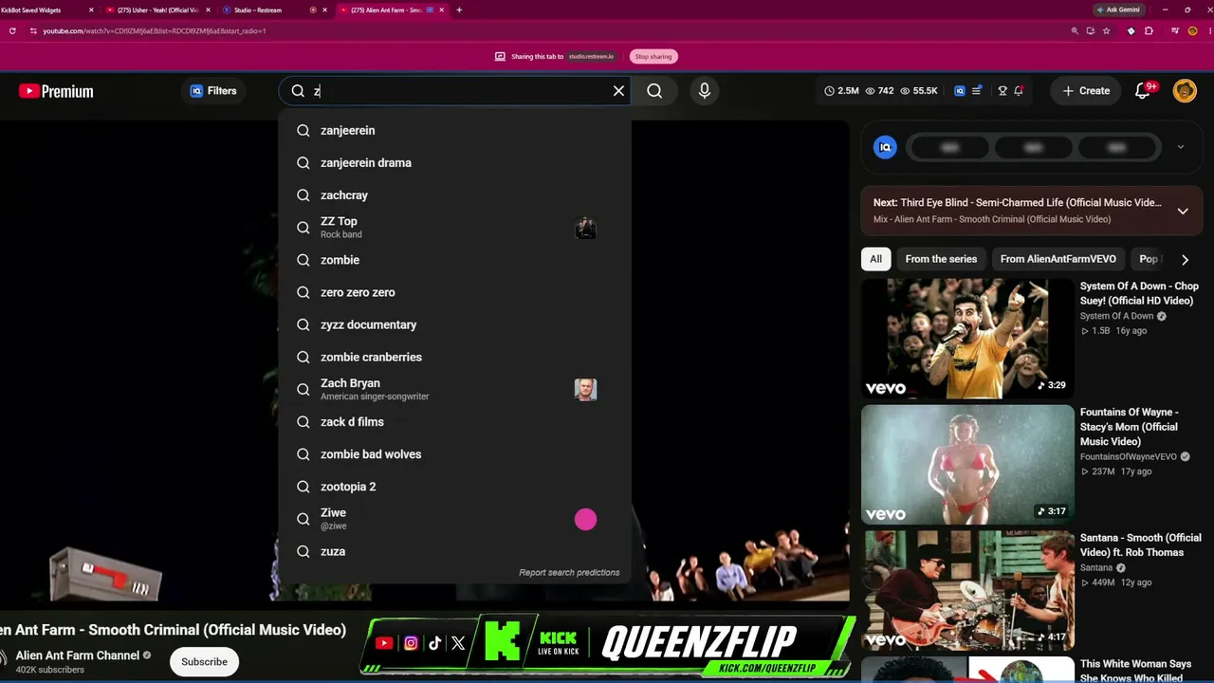Choose the zombie cranberries suggestion

(455, 357)
